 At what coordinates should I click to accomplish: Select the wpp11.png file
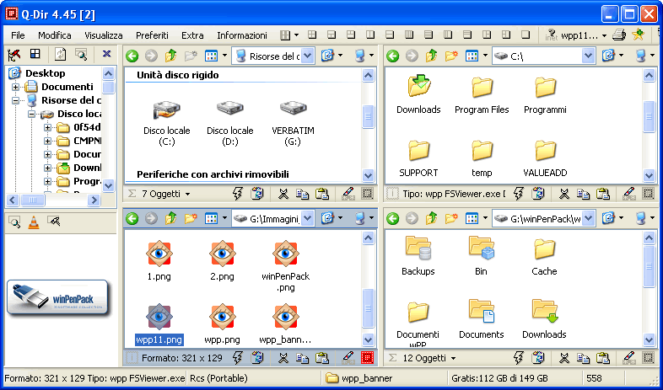tap(159, 323)
